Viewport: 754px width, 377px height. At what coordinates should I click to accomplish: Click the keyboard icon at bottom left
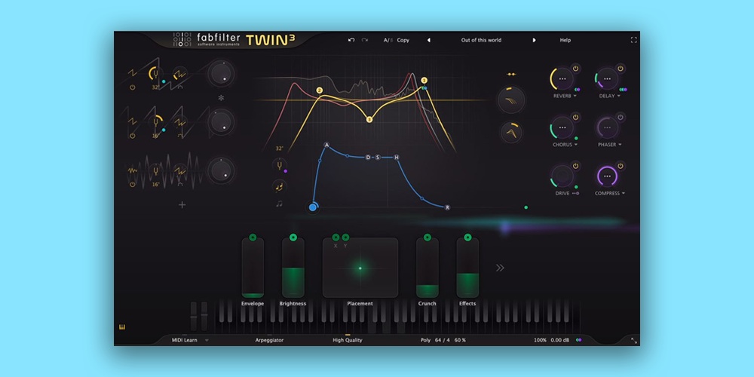(120, 326)
